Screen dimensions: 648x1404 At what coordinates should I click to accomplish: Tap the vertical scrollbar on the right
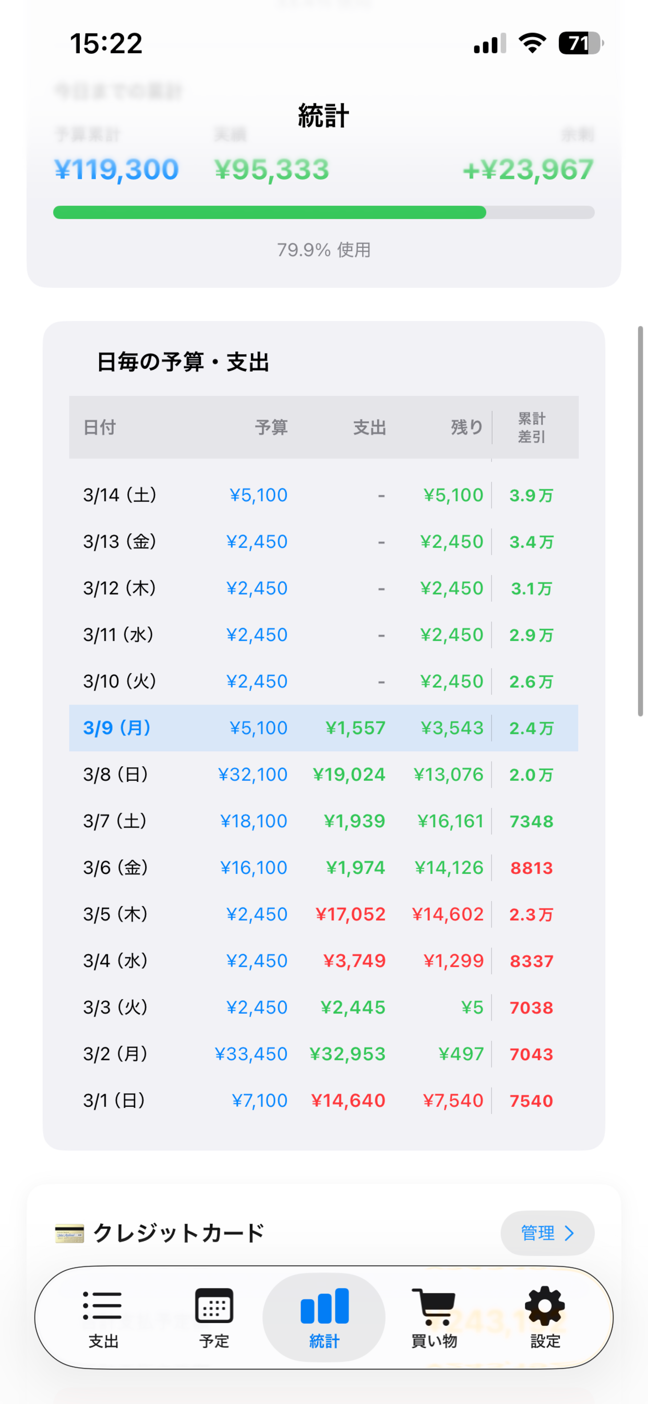pyautogui.click(x=640, y=521)
